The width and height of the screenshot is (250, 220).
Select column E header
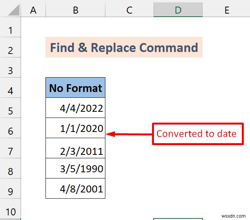click(x=226, y=10)
